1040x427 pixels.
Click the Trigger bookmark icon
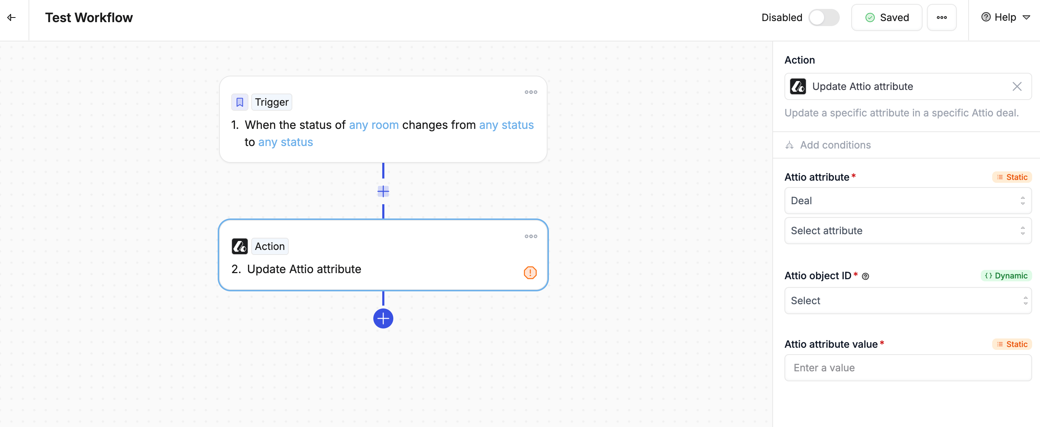tap(239, 102)
